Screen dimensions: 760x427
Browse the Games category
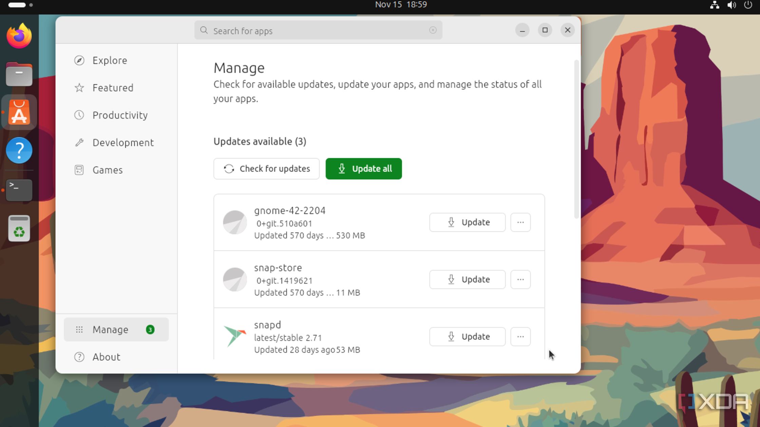point(116,170)
